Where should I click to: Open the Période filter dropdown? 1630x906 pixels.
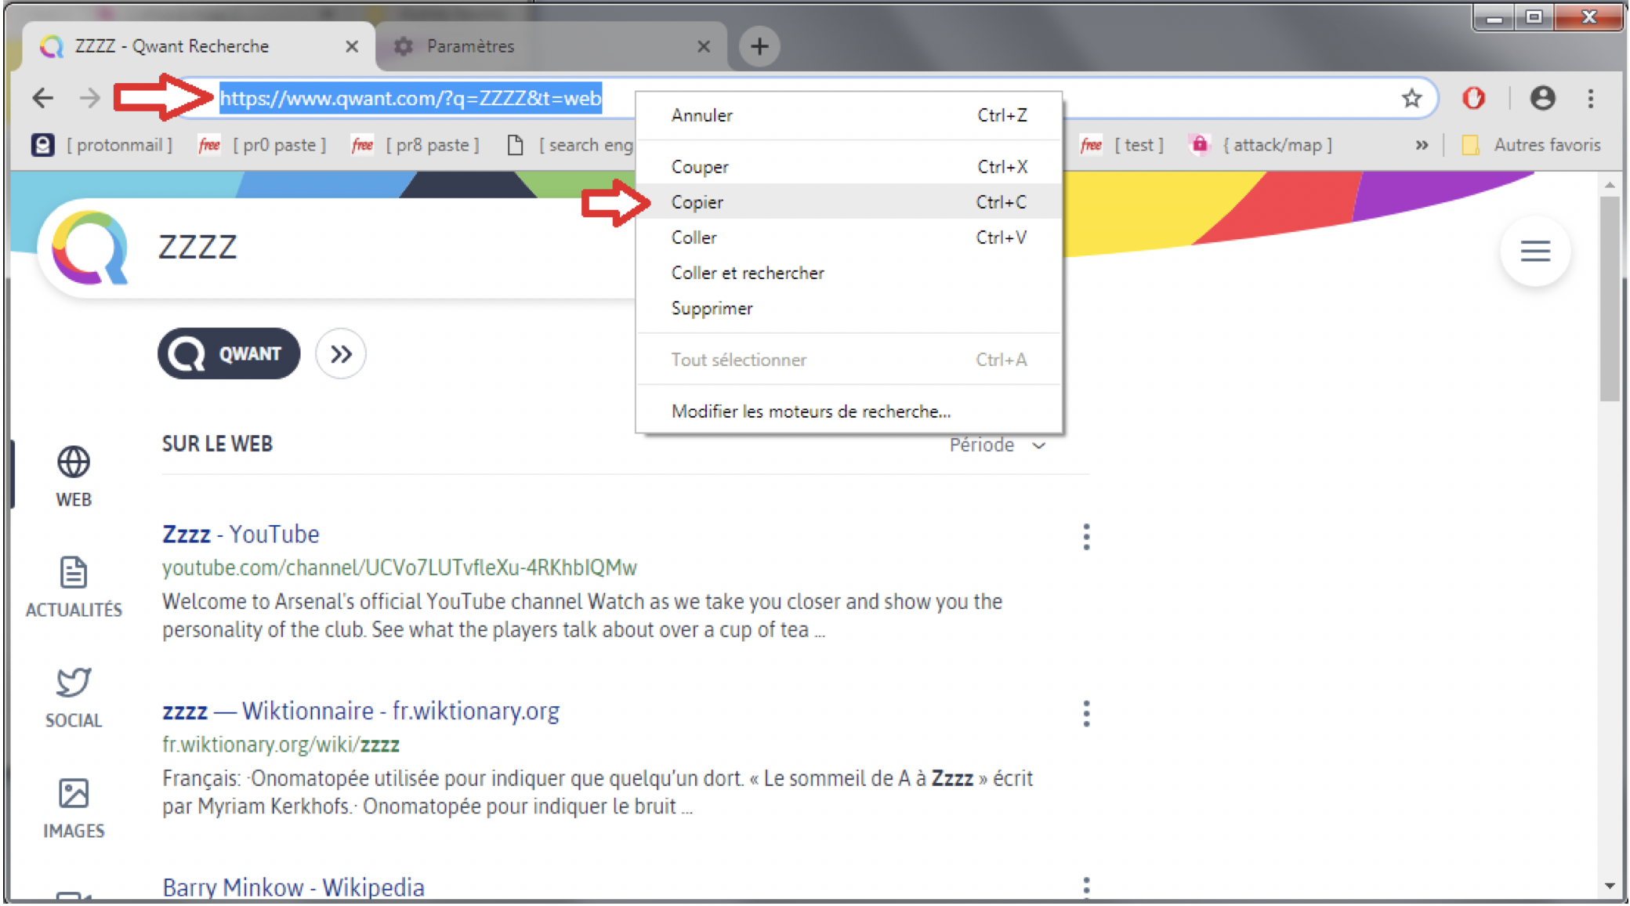[x=998, y=445]
